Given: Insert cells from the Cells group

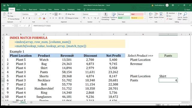Looking at the screenshot, I should pos(151,16).
